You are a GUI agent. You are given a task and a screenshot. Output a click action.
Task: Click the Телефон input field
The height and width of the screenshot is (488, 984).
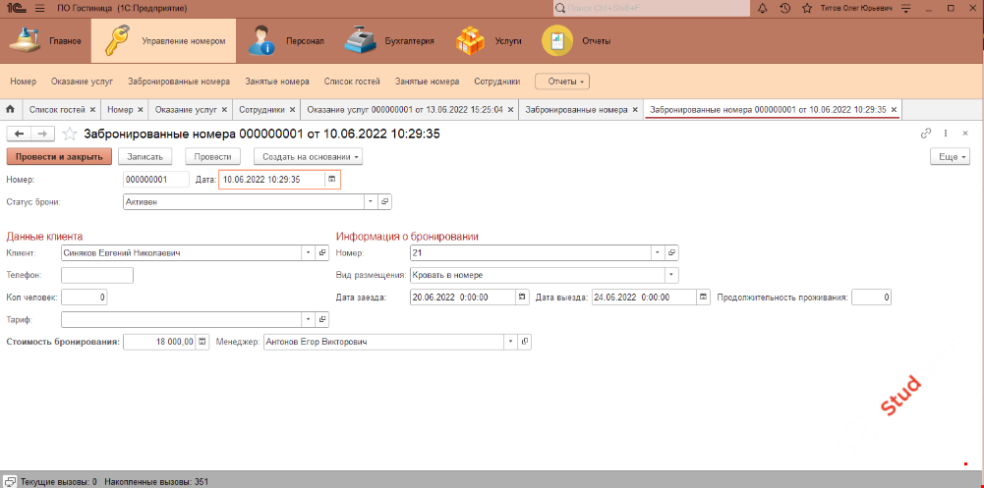pyautogui.click(x=96, y=275)
